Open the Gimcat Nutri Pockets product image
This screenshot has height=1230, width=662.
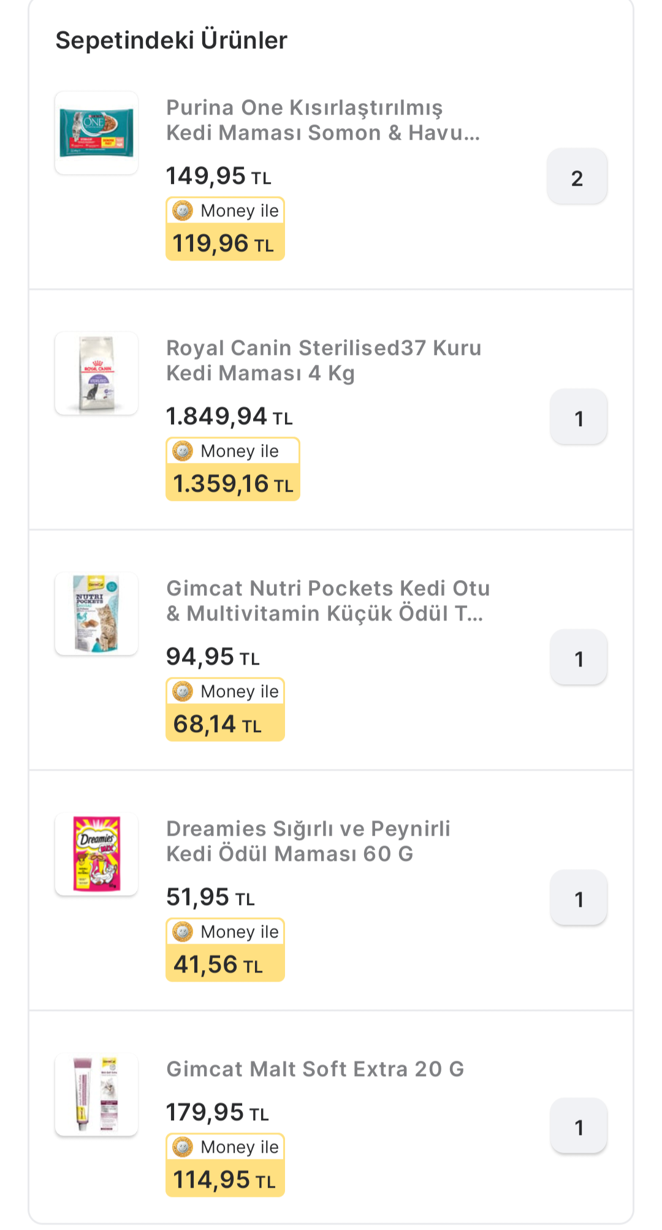(96, 614)
